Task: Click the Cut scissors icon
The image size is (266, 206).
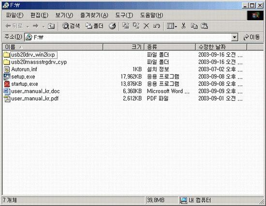Action: (183, 26)
